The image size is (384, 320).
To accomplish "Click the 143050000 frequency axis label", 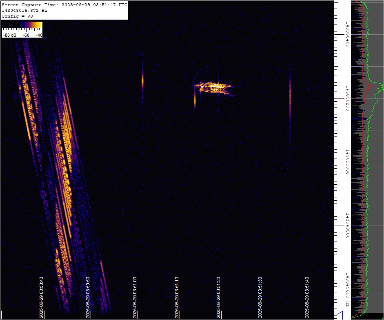I will (x=347, y=162).
